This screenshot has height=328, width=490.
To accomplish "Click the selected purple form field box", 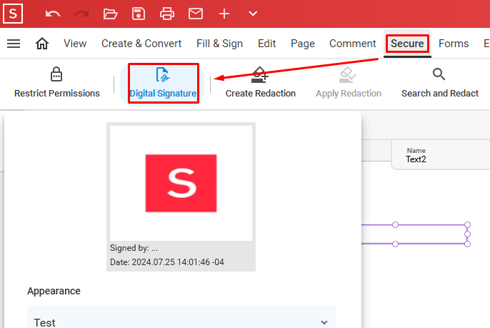I will coord(416,234).
